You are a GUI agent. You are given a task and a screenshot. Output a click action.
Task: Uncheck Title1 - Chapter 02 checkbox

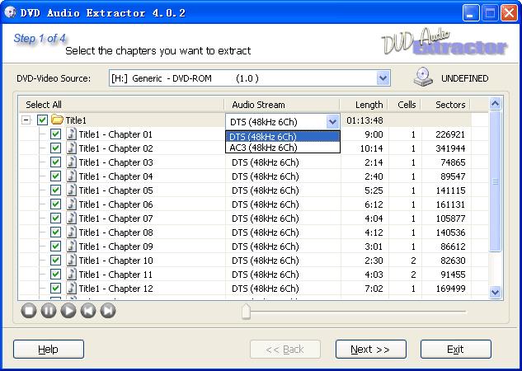[x=55, y=148]
